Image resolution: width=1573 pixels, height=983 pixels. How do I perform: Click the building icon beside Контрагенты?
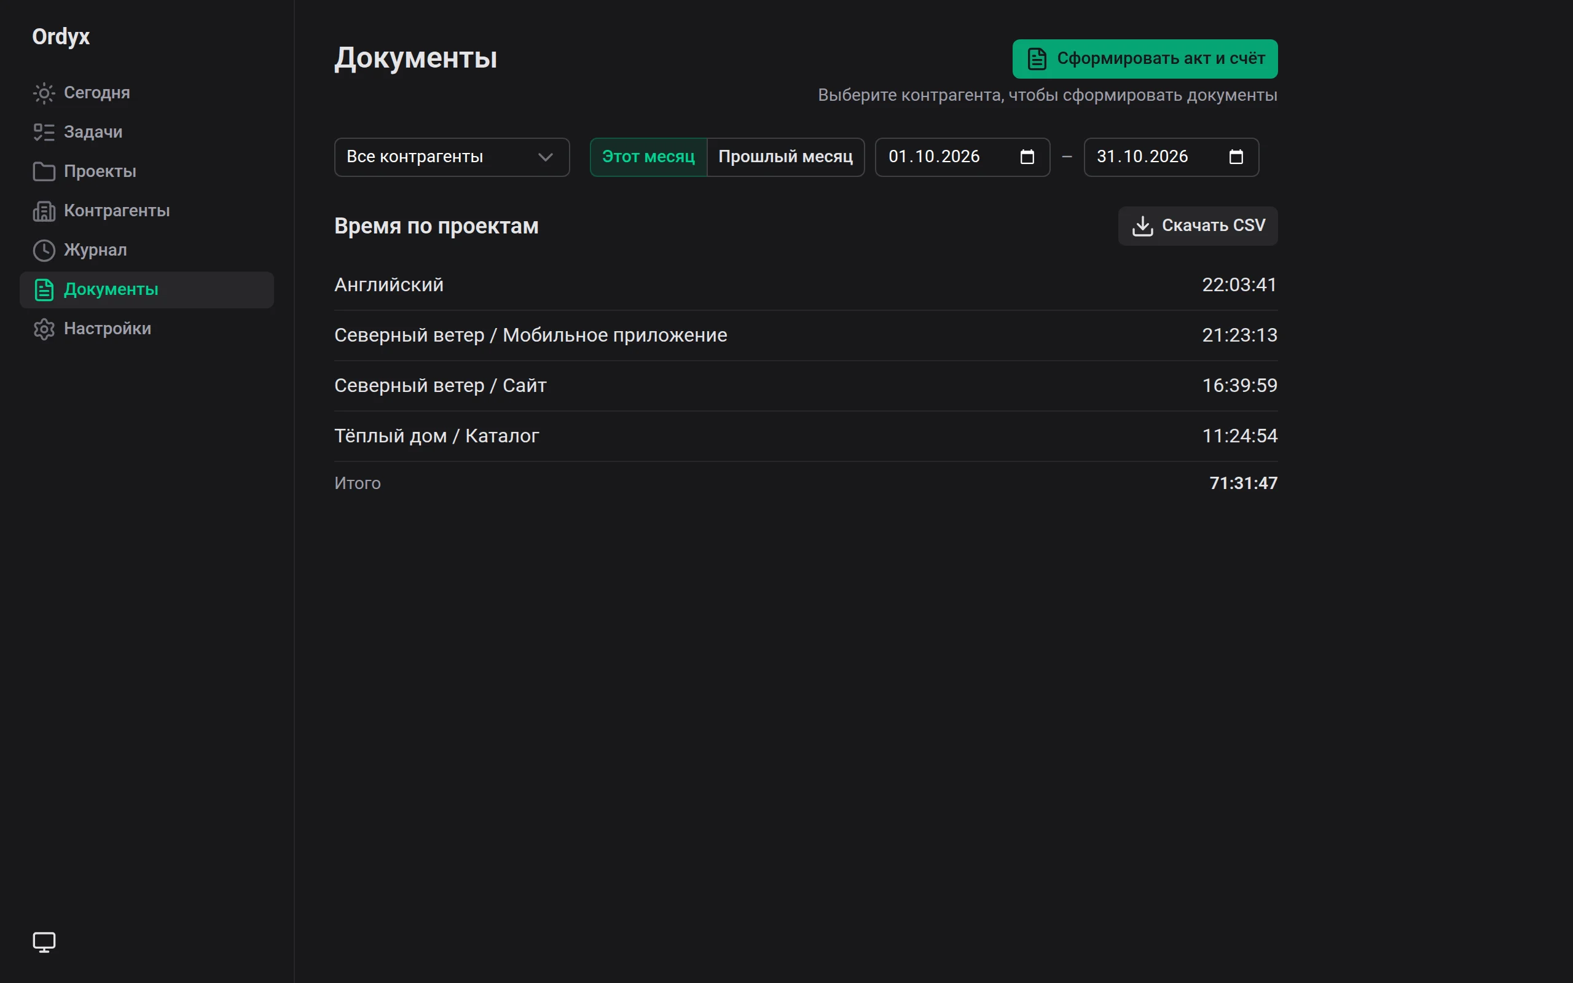pos(44,211)
